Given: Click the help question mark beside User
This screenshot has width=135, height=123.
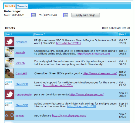Looking at the screenshot, I should coord(12,34).
